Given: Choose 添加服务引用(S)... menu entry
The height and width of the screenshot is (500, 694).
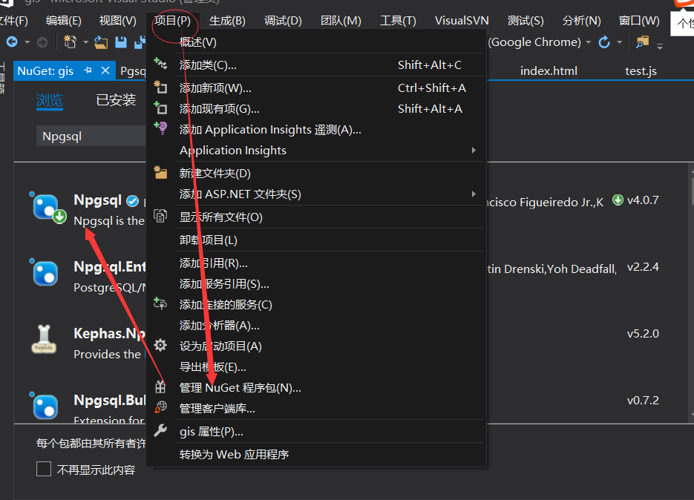Looking at the screenshot, I should 316,283.
